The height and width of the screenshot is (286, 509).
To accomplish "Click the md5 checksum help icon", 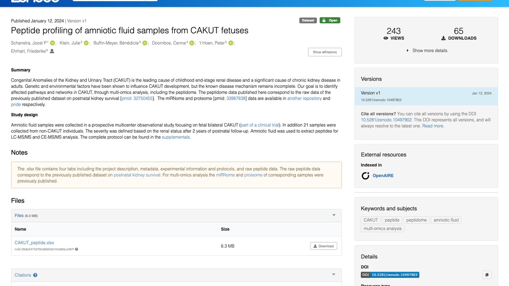I will tap(77, 249).
